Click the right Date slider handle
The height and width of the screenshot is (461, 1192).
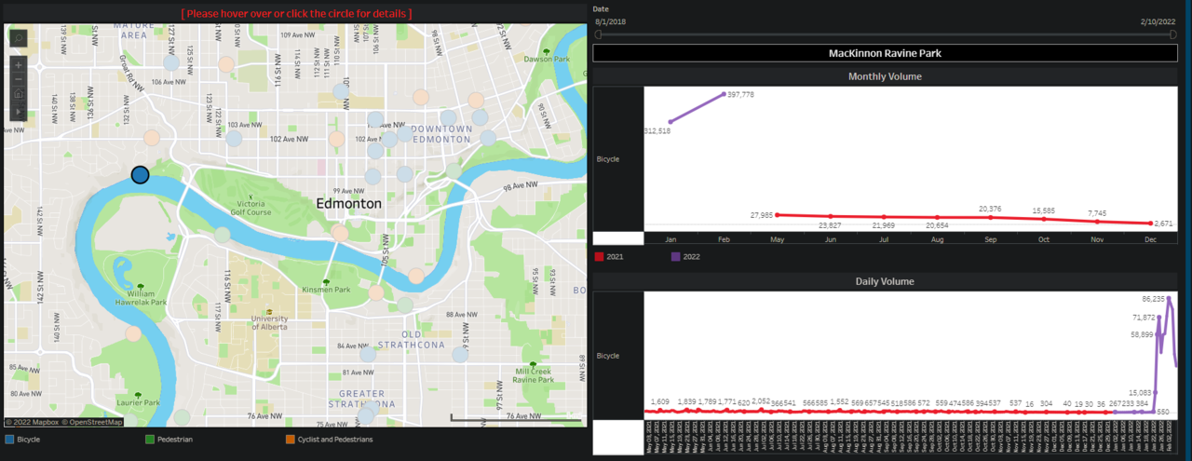[1175, 34]
